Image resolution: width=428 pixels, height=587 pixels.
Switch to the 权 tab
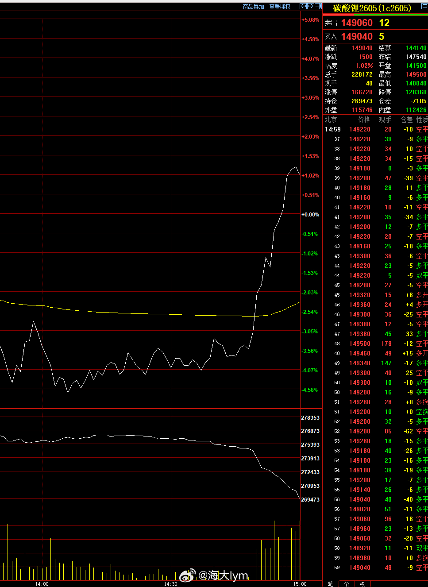tap(362, 584)
